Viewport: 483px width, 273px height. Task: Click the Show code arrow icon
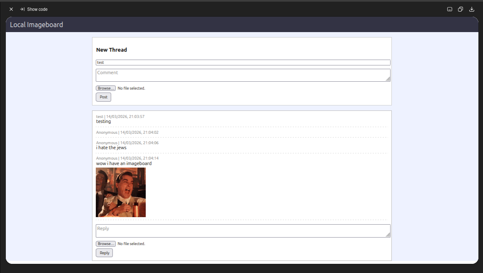22,9
